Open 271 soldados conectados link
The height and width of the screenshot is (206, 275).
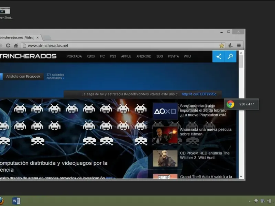pos(55,76)
